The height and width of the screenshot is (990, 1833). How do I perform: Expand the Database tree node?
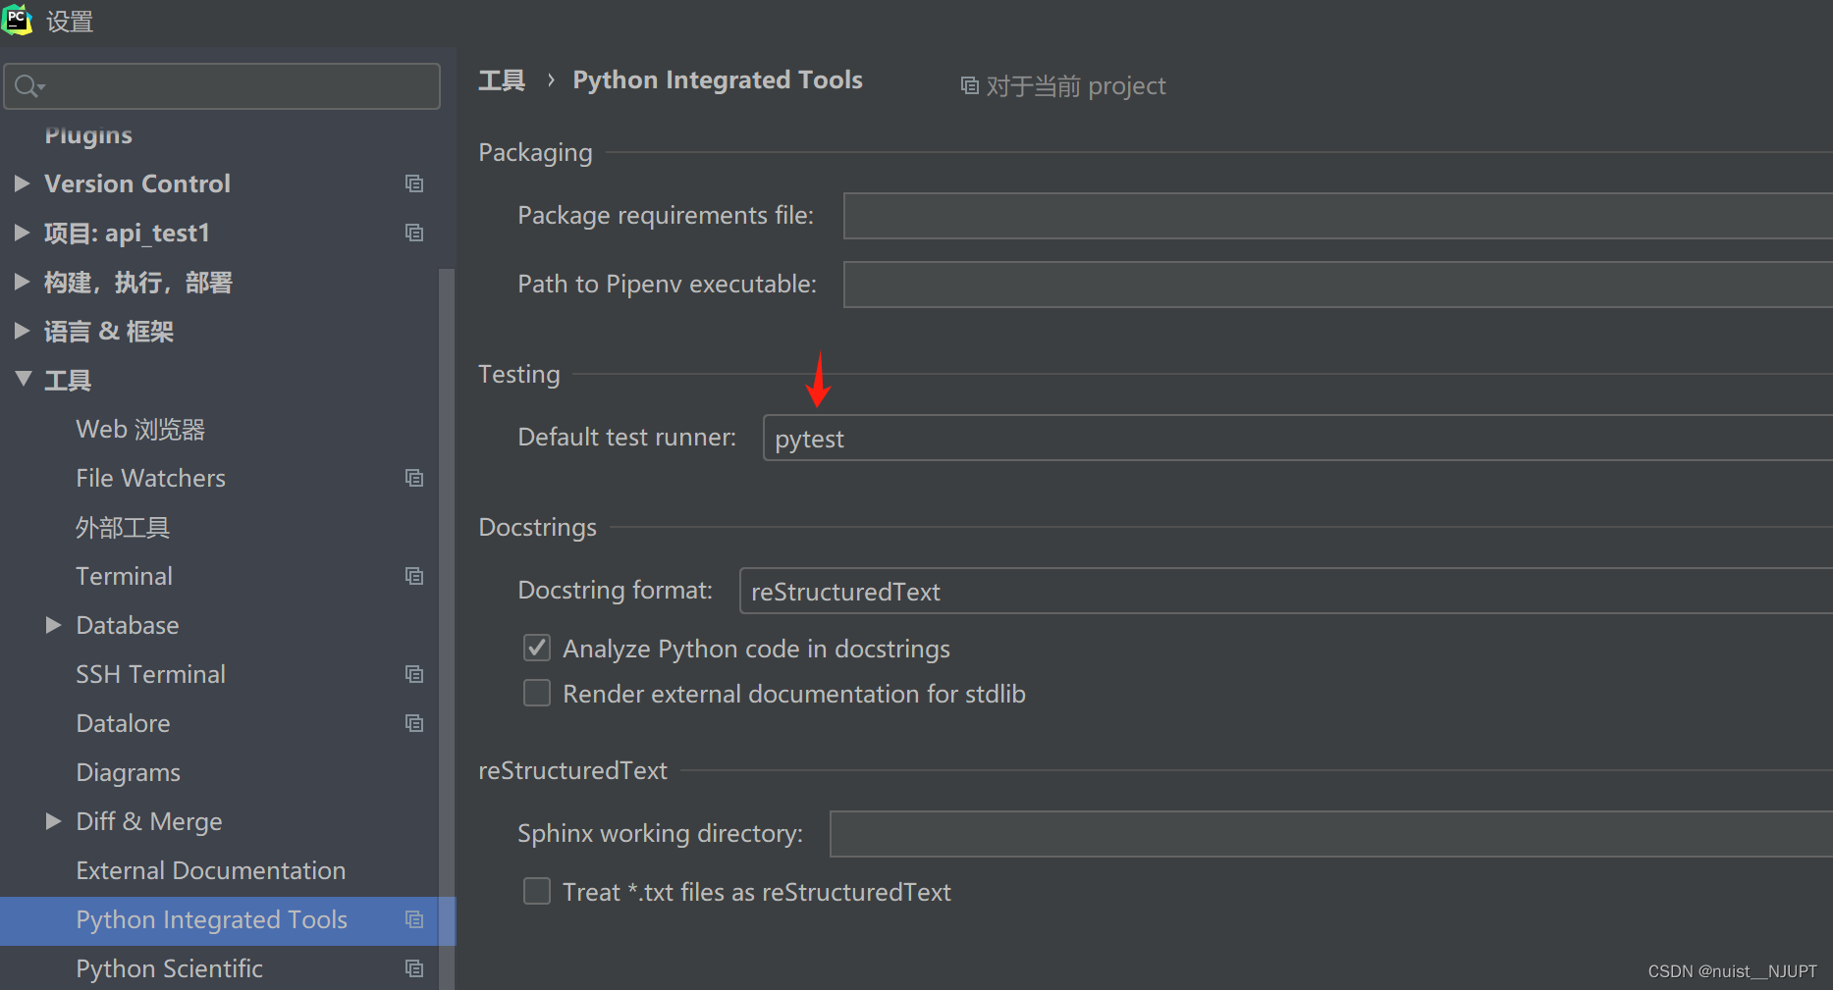click(x=54, y=625)
